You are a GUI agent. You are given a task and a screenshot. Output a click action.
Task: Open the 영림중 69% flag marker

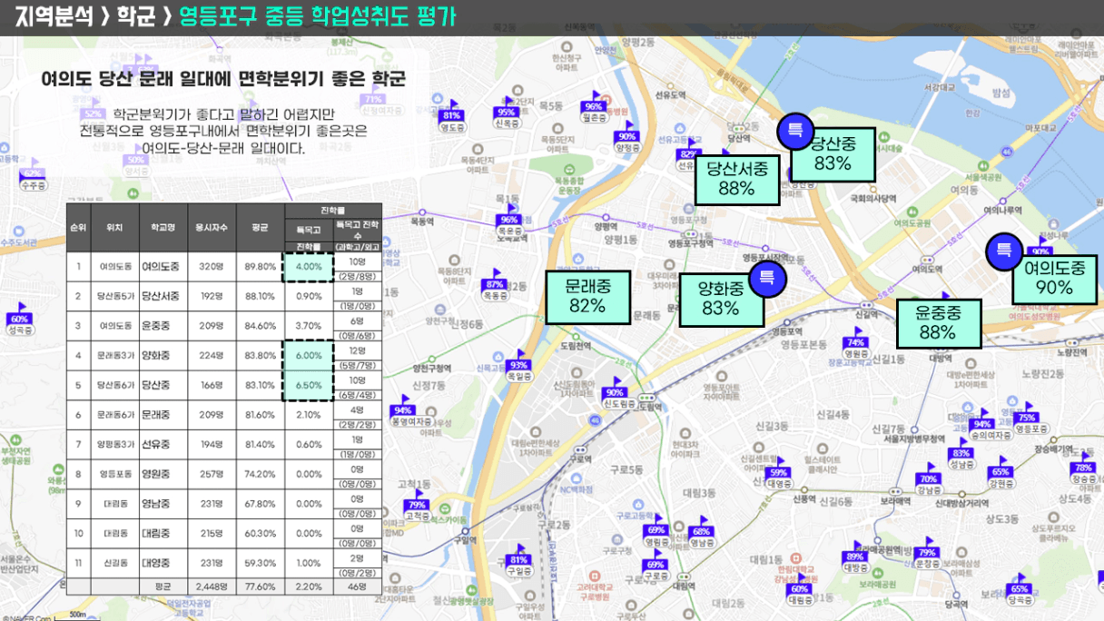click(656, 531)
